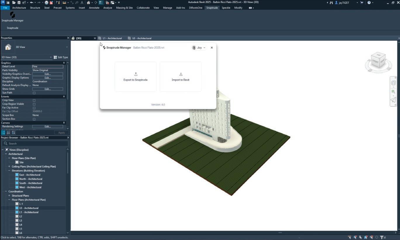Image resolution: width=400 pixels, height=240 pixels.
Task: Click Edit for Rendering Settings
Action: click(x=48, y=127)
